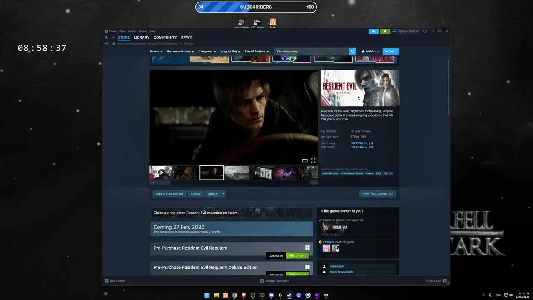Open the Single-player feature link

click(x=337, y=266)
